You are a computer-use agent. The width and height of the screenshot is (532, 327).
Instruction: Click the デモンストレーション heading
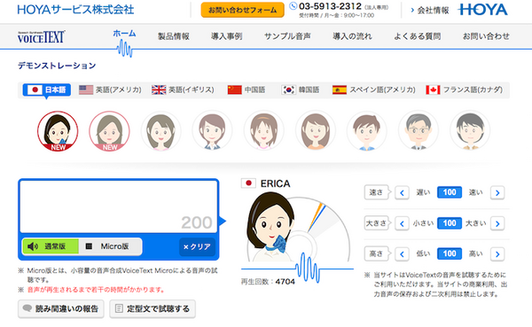[x=57, y=66]
